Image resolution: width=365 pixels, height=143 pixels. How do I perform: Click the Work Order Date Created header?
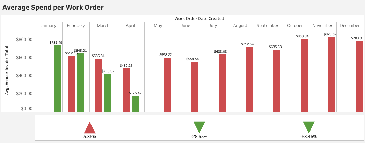pos(199,18)
